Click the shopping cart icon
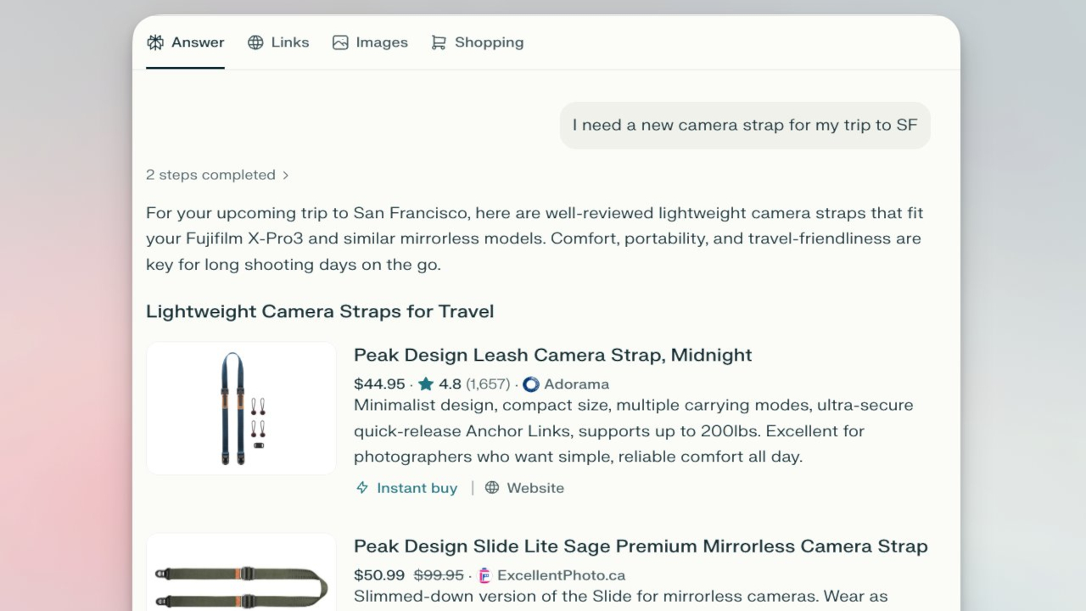 439,42
